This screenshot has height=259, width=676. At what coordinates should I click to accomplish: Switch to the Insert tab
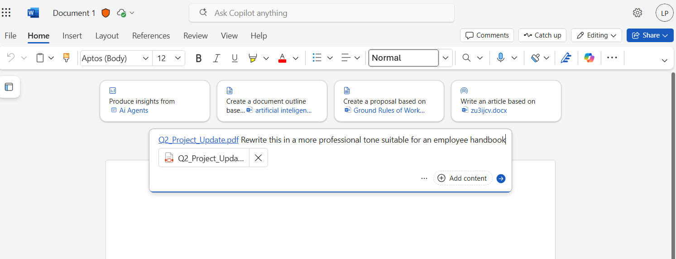[72, 36]
